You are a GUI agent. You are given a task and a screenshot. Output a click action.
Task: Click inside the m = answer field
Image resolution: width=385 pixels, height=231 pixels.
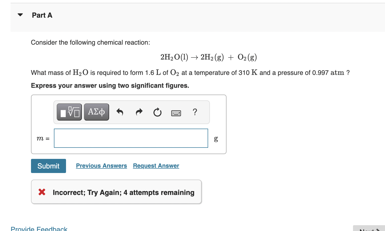click(131, 138)
